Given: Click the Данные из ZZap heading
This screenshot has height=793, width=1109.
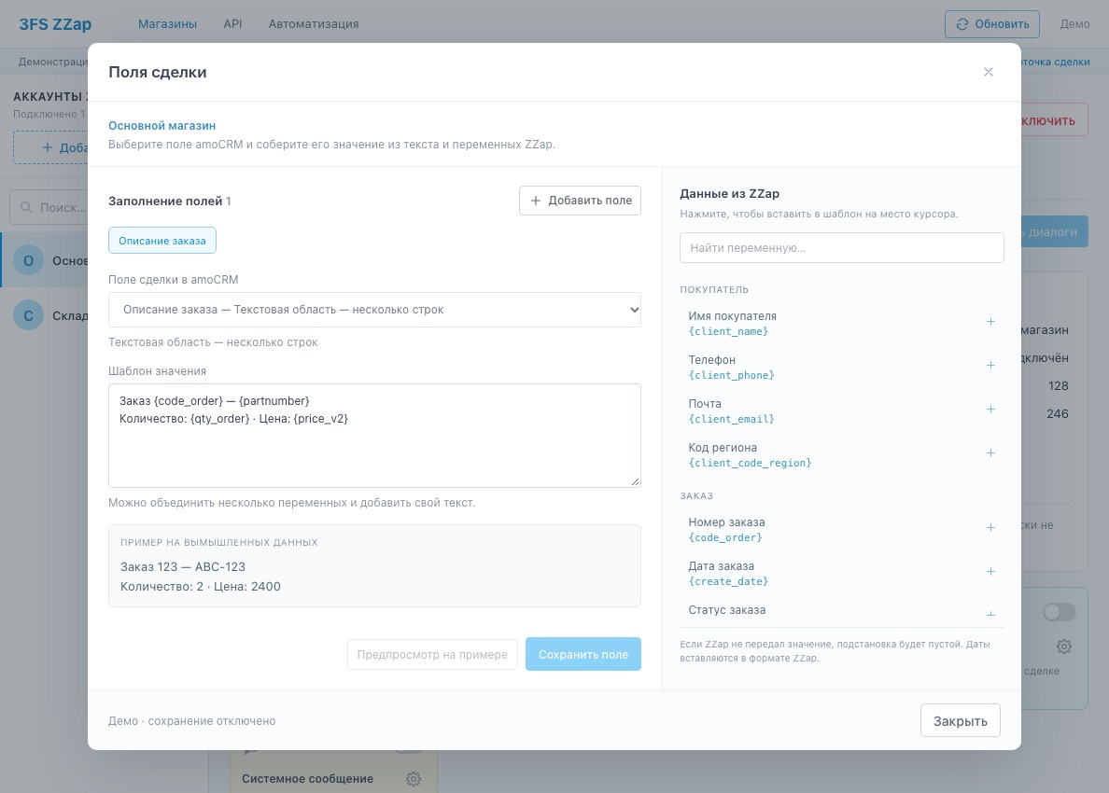Looking at the screenshot, I should click(730, 194).
